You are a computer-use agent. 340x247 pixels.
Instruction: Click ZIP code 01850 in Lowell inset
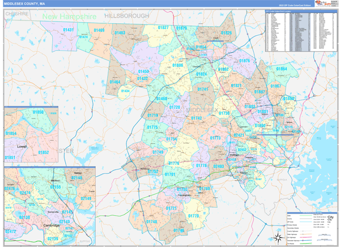click(x=38, y=112)
